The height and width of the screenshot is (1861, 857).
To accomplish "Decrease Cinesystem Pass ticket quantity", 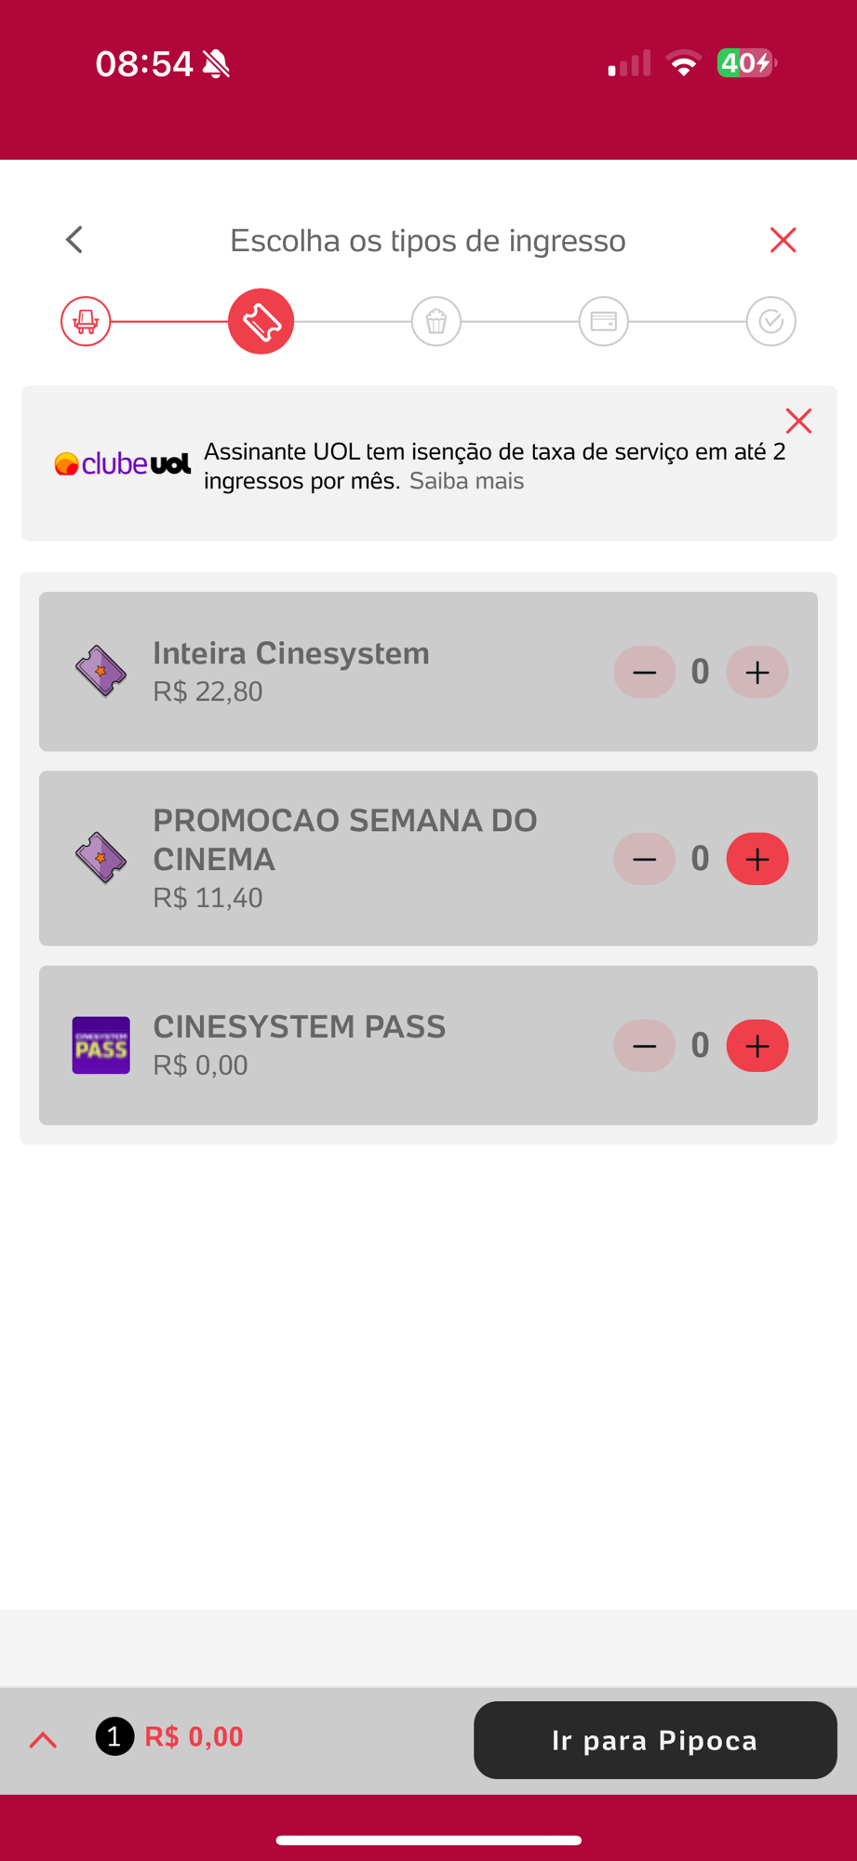I will pos(644,1046).
